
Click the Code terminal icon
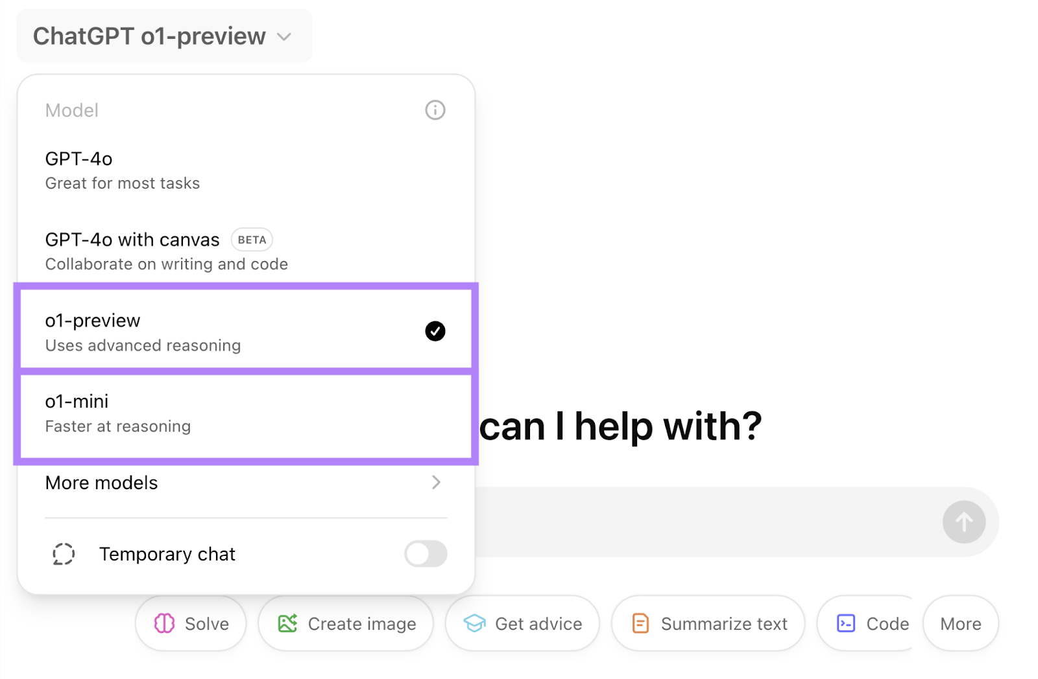[x=846, y=623]
